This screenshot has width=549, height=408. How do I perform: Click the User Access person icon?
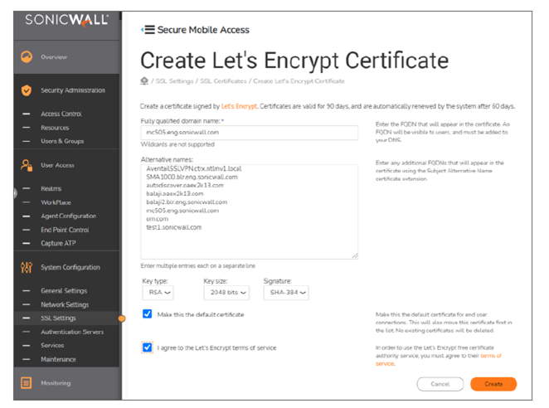pyautogui.click(x=26, y=165)
